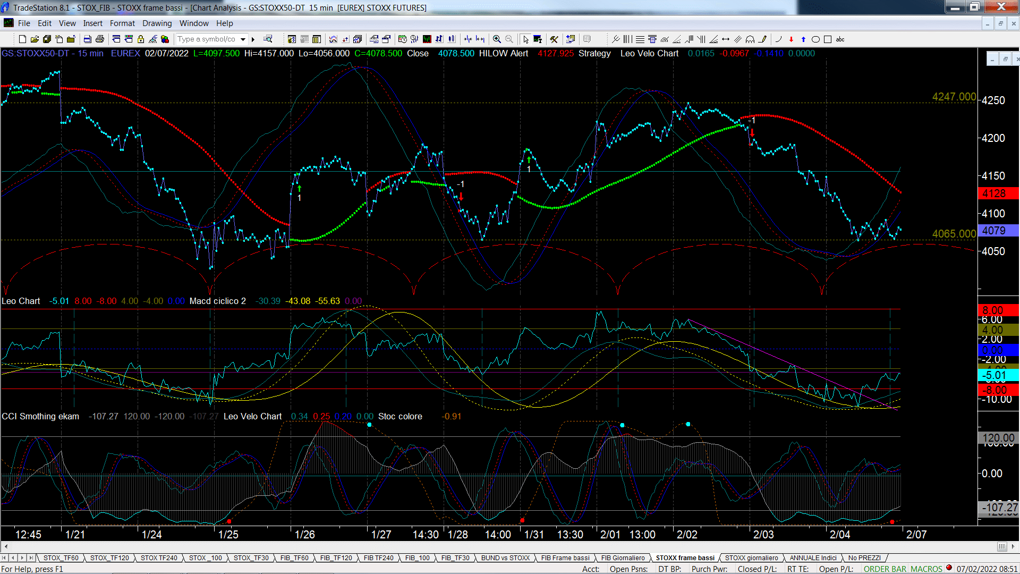Switch to the STOX_TF60 workspace tab
This screenshot has width=1020, height=574.
pyautogui.click(x=61, y=558)
